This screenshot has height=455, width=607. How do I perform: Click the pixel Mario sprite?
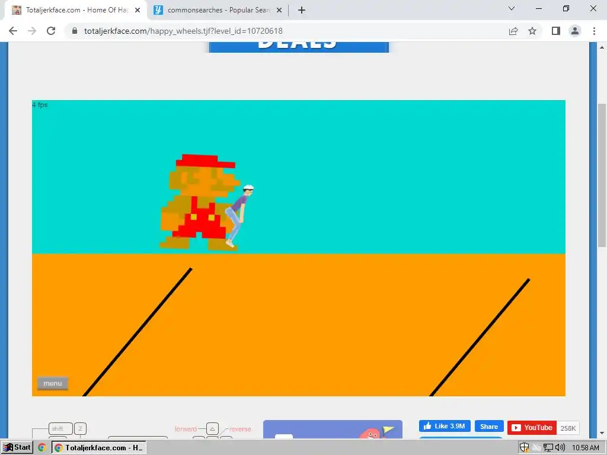coord(200,202)
